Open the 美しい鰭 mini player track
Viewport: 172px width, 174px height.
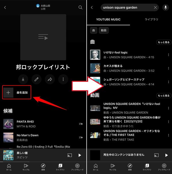click(33, 155)
